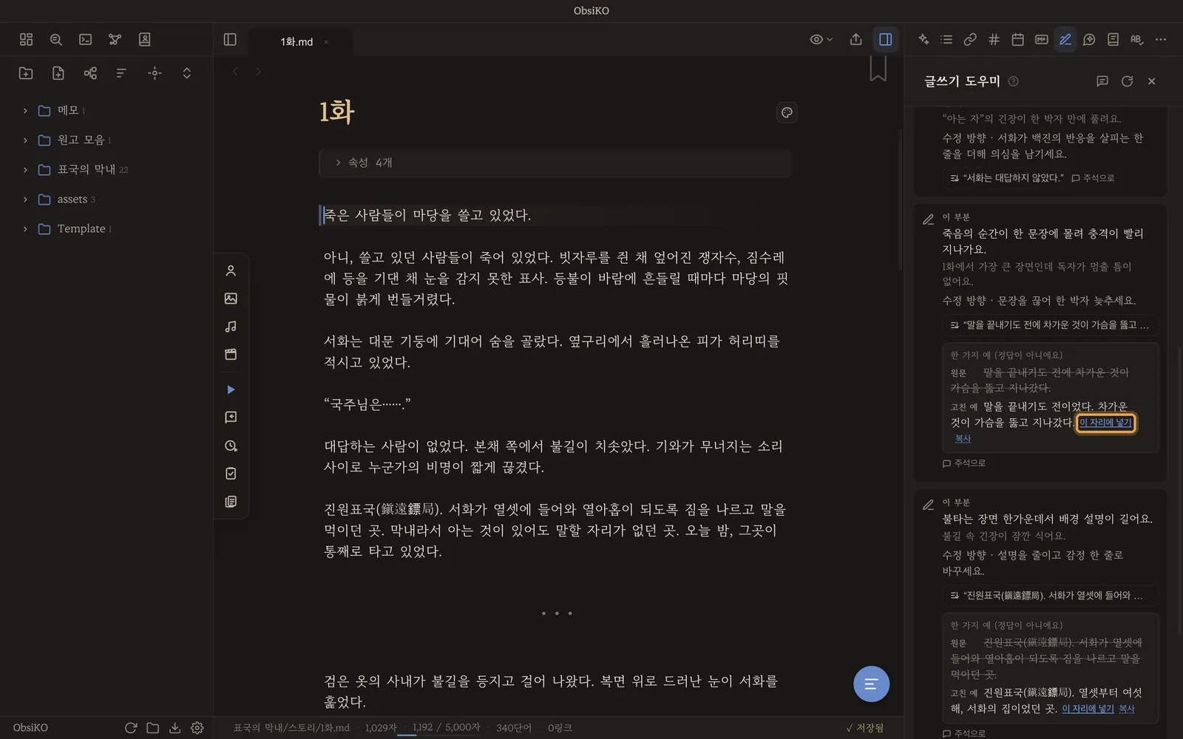Image resolution: width=1183 pixels, height=739 pixels.
Task: Open the search icon in left ribbon
Action: pyautogui.click(x=55, y=40)
